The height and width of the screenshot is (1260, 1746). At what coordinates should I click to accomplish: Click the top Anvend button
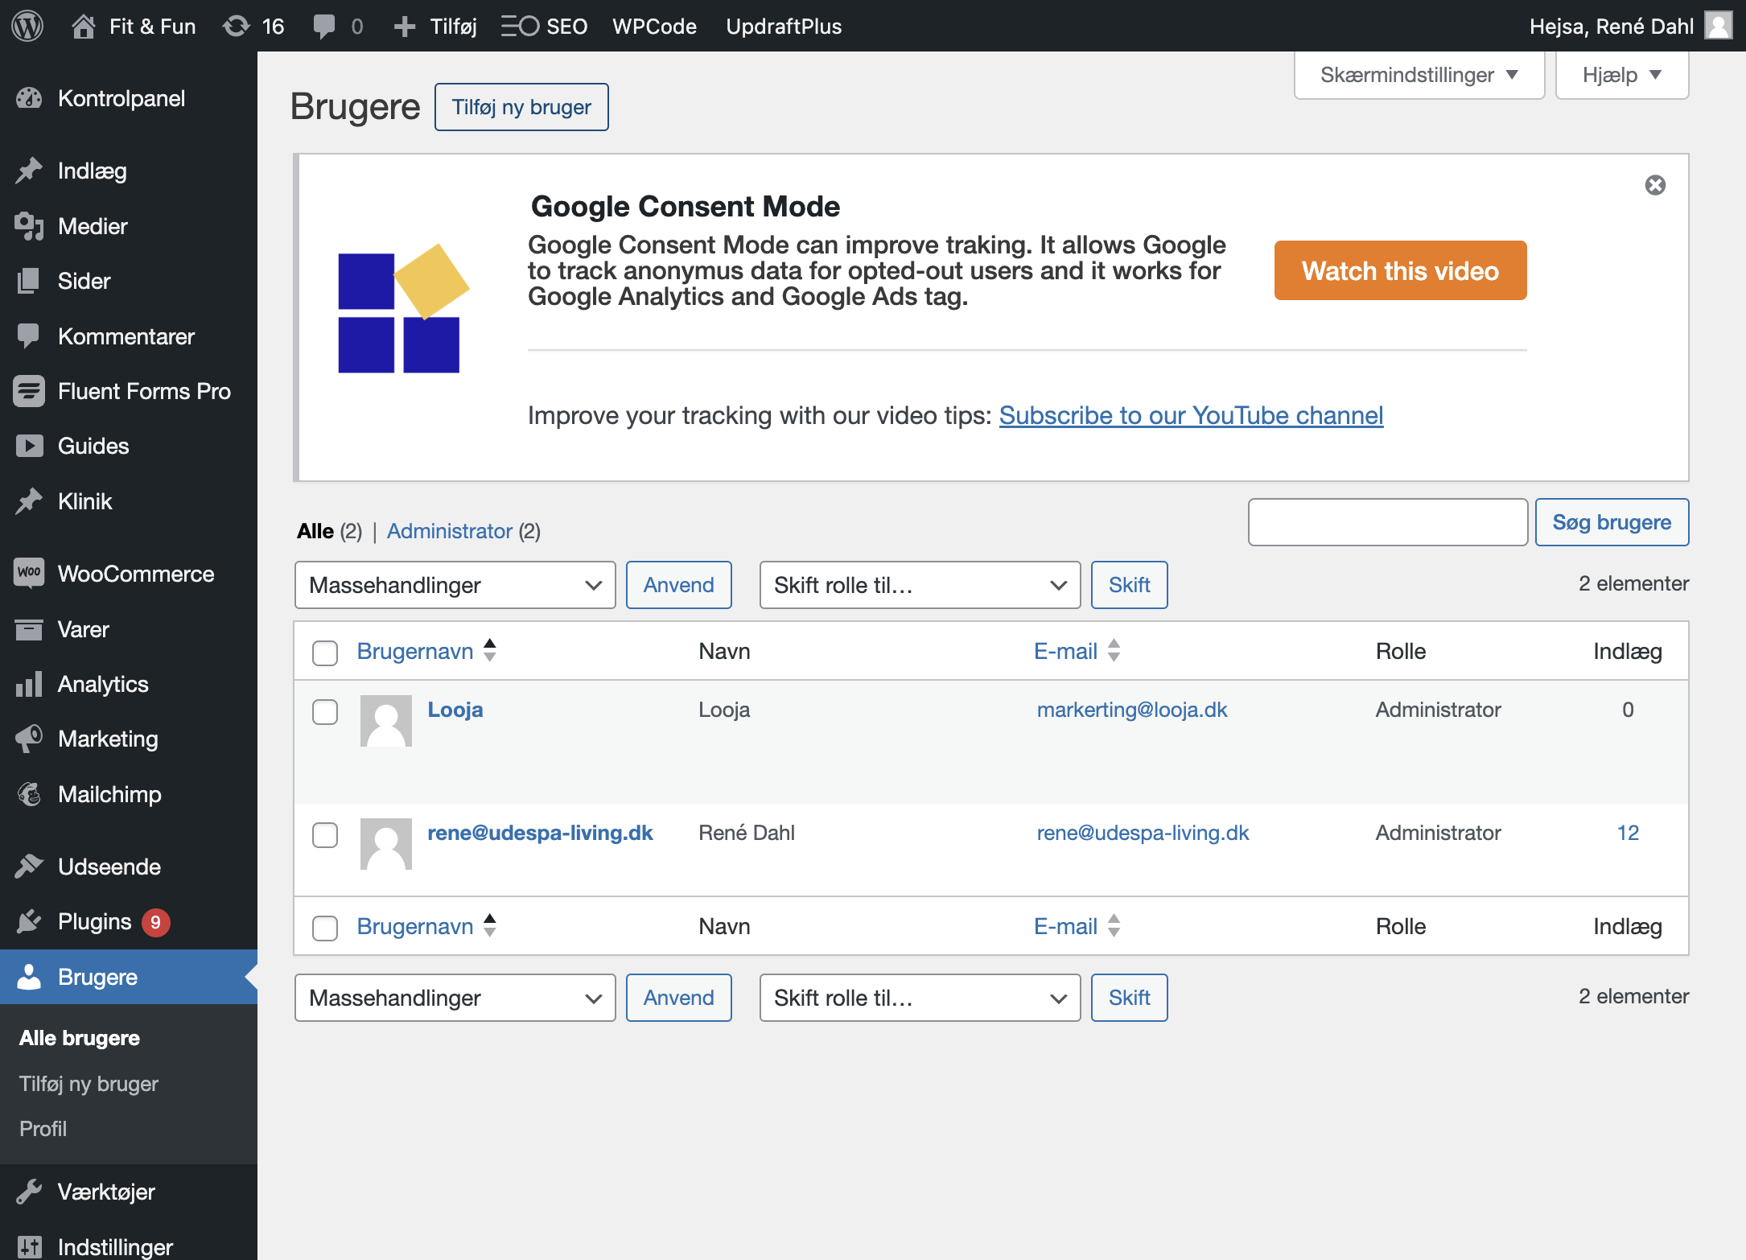coord(679,585)
